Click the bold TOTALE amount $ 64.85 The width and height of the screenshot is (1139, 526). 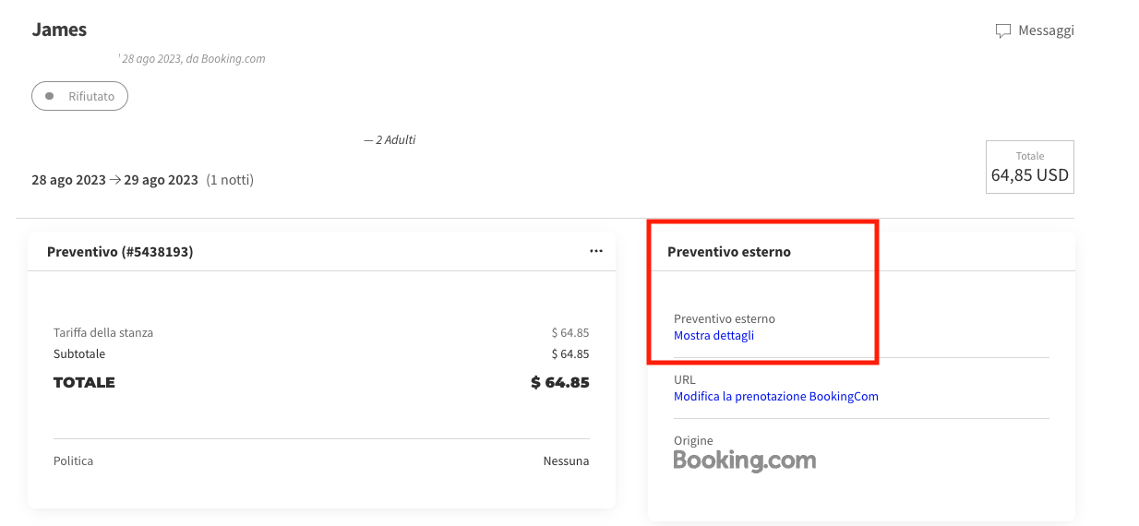(559, 383)
